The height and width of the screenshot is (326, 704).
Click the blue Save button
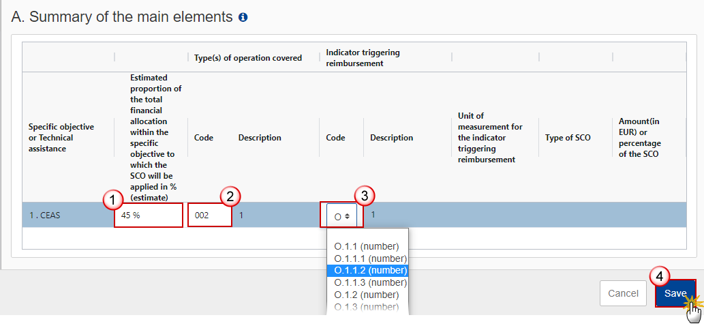tap(675, 293)
